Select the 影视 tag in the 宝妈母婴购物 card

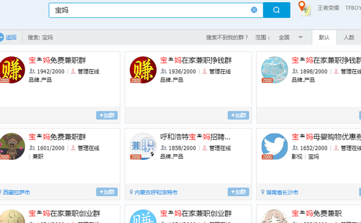[297, 156]
